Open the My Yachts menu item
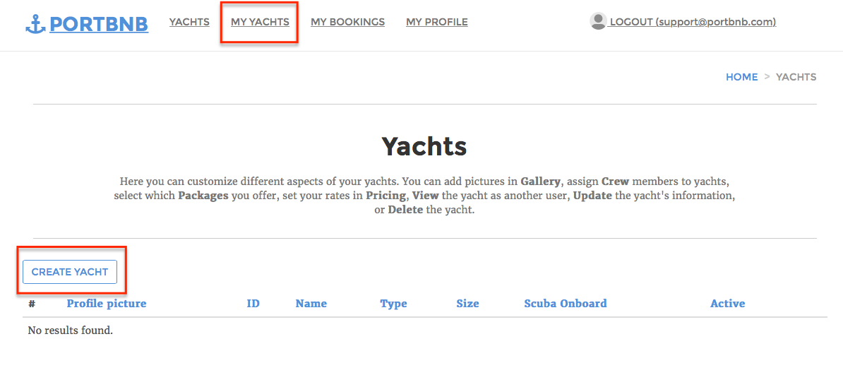Image resolution: width=843 pixels, height=387 pixels. point(260,22)
